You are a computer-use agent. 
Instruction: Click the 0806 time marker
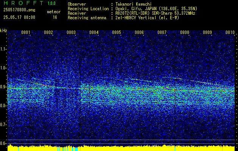coord(139,32)
